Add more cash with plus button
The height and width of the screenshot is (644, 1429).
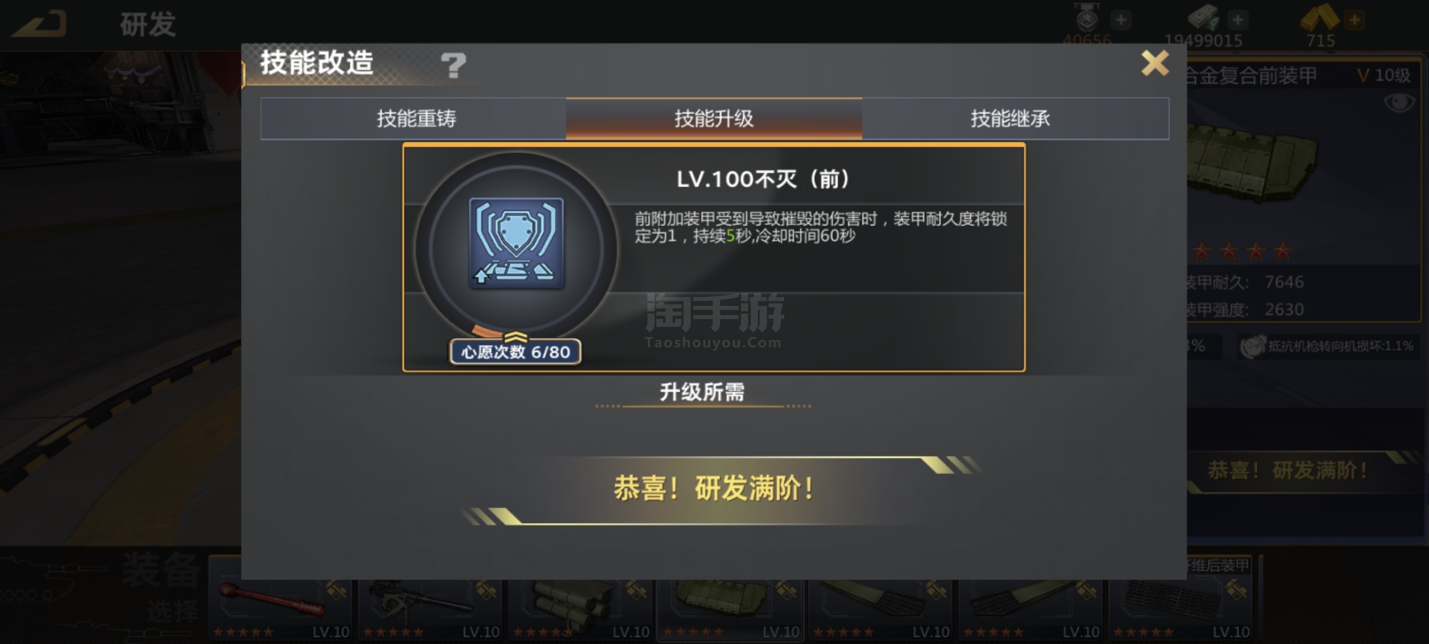coord(1238,20)
